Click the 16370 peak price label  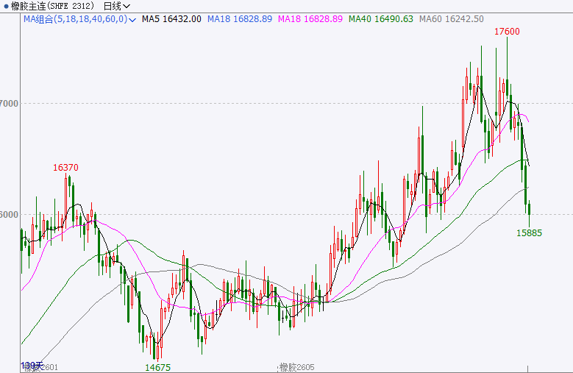(x=65, y=168)
